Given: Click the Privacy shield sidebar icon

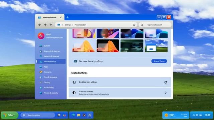Looking at the screenshot, I should 41,93.
